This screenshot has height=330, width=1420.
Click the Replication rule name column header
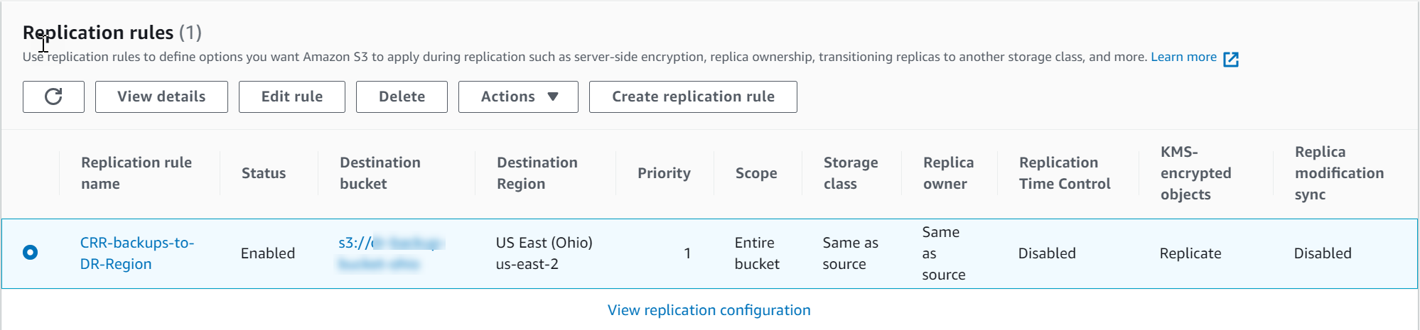pyautogui.click(x=136, y=173)
